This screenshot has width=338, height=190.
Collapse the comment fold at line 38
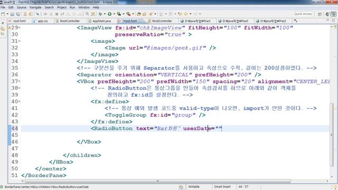(20, 88)
